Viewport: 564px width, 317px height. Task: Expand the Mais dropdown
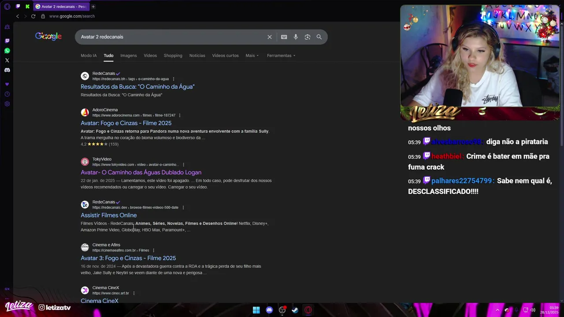point(252,55)
